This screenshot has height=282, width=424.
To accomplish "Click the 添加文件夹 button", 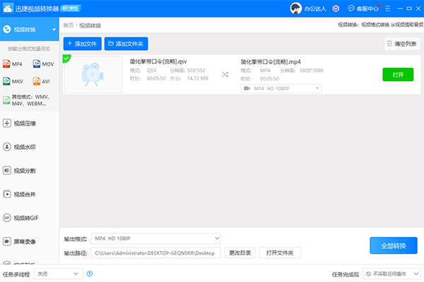I will (126, 44).
